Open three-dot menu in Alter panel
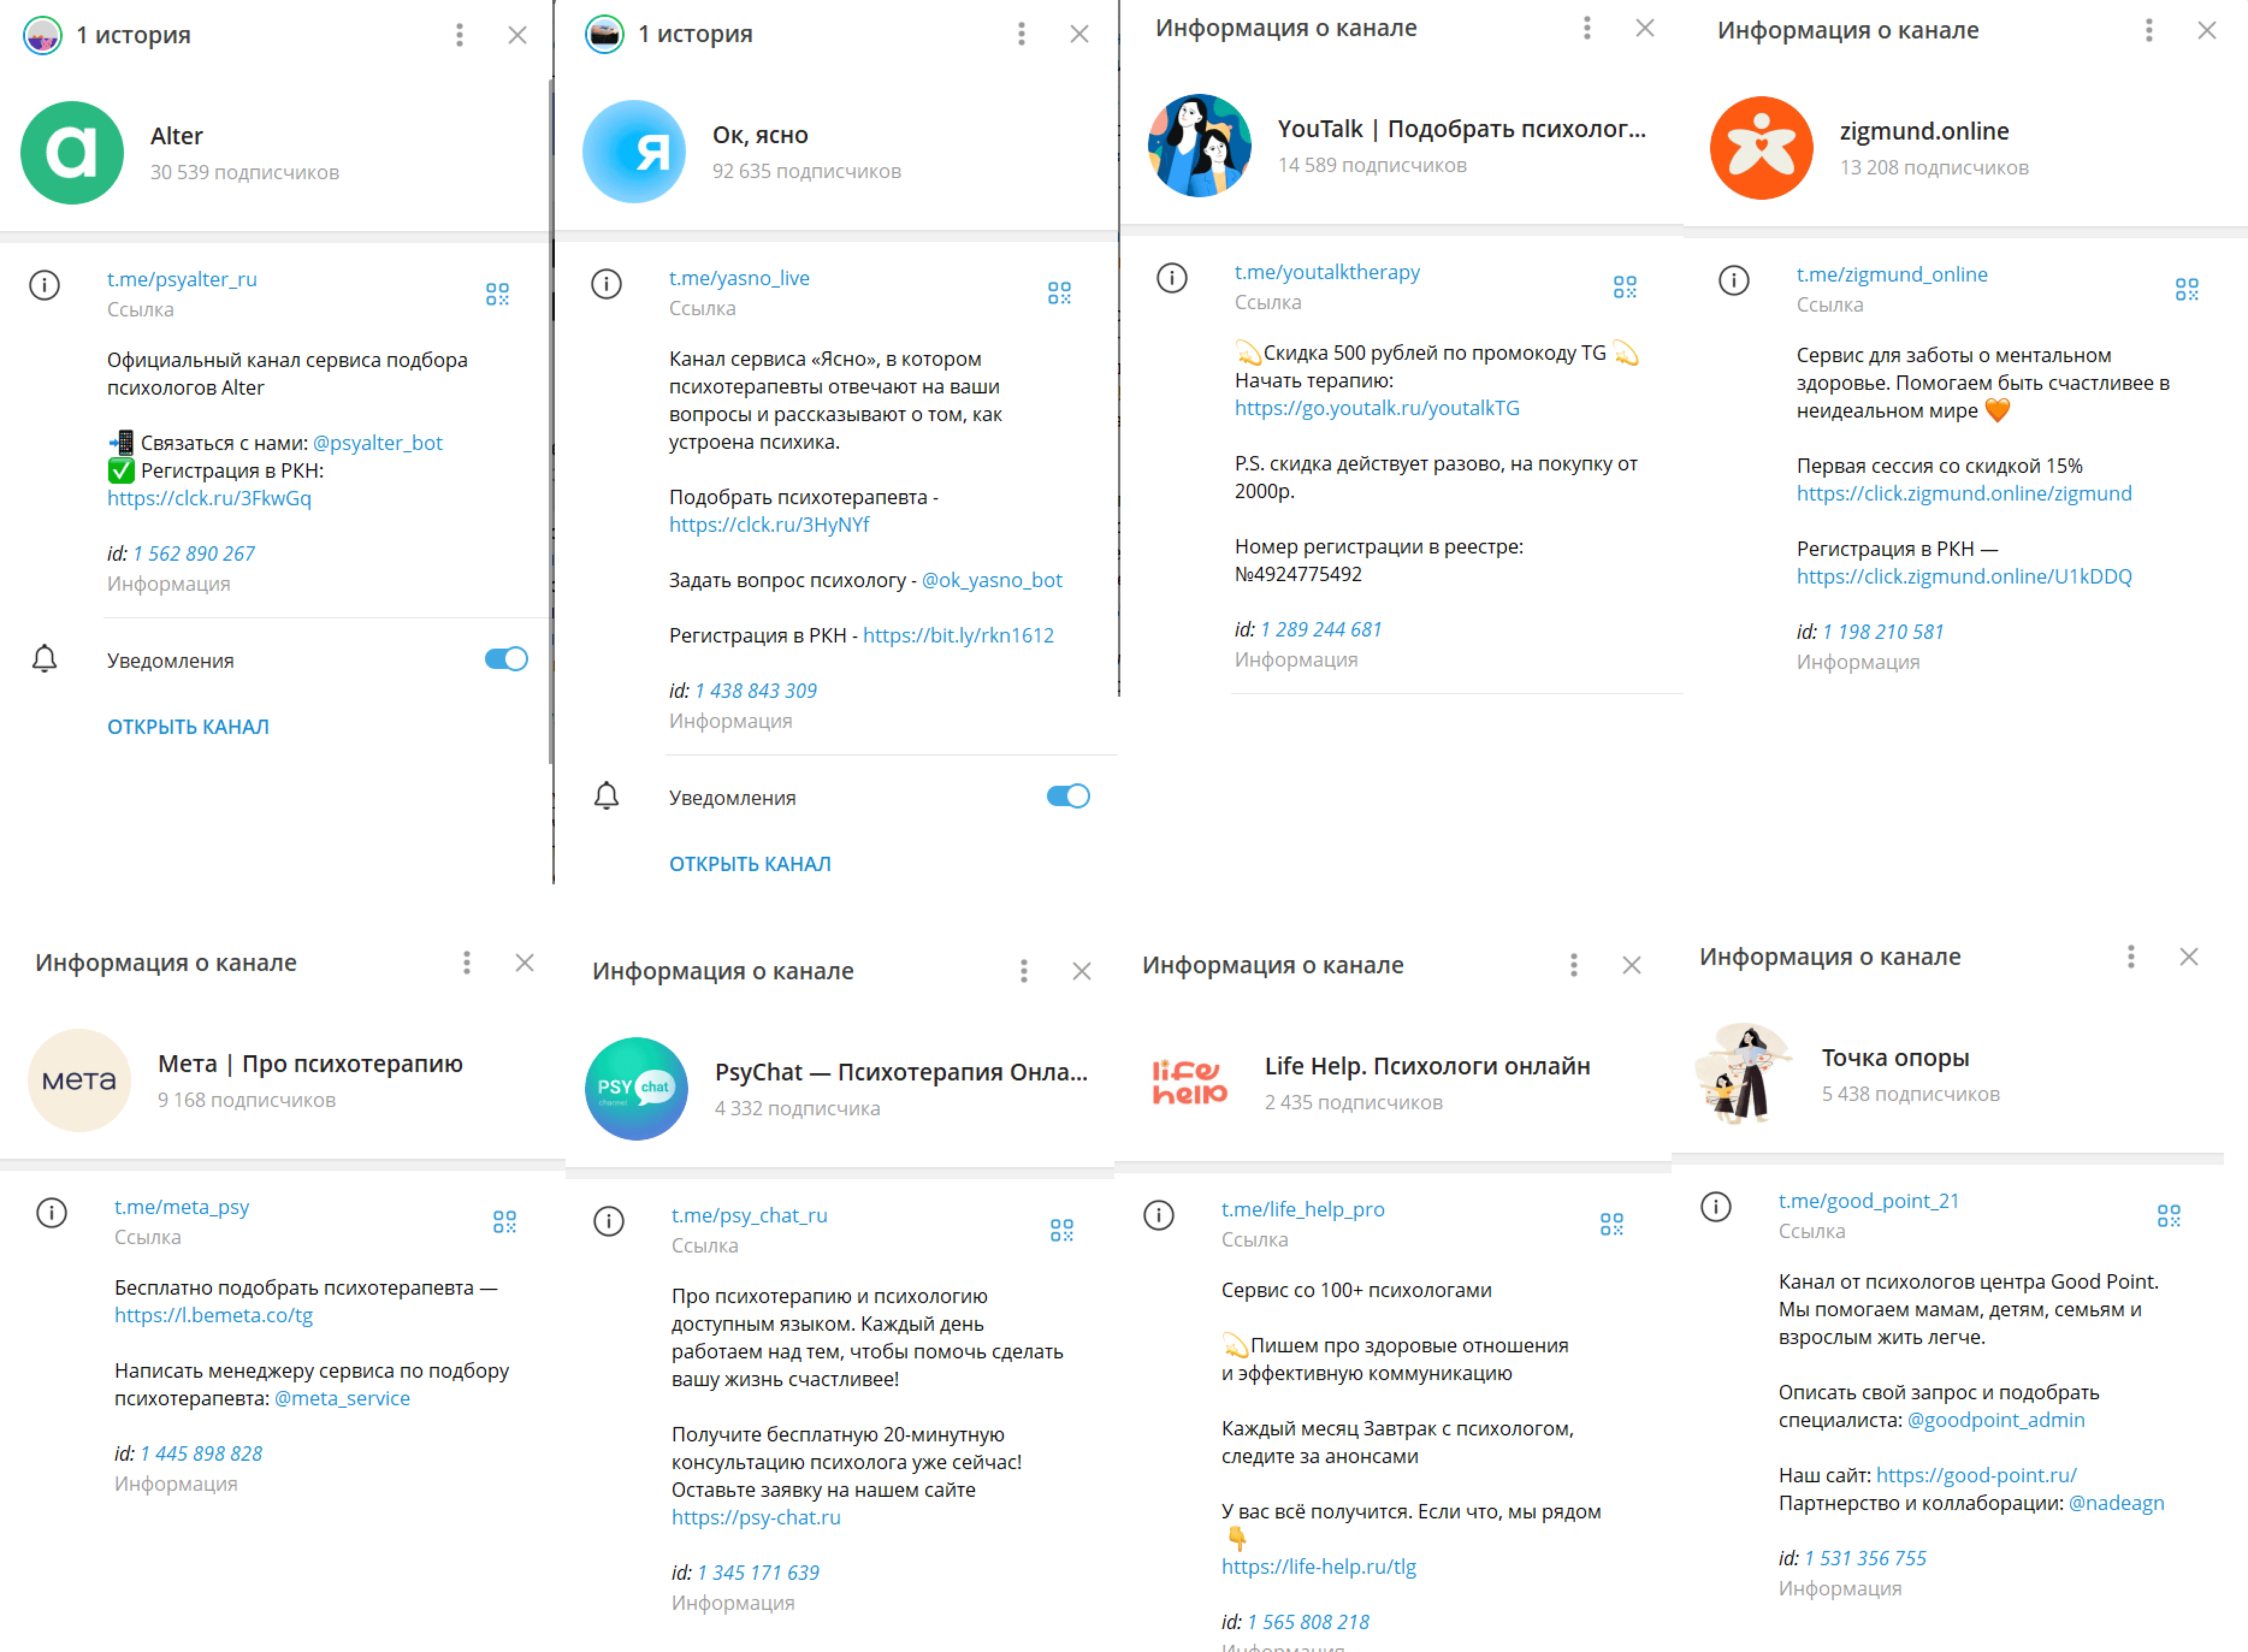Image resolution: width=2248 pixels, height=1652 pixels. tap(459, 35)
